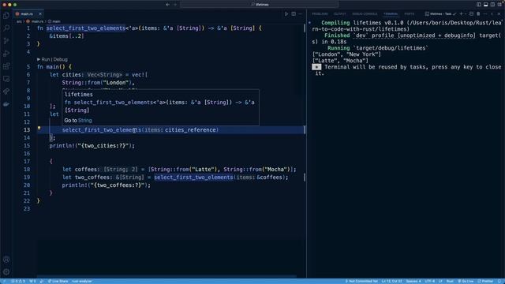Switch to the PORTS panel tab
Screen dimensions: 505x284
point(409,14)
